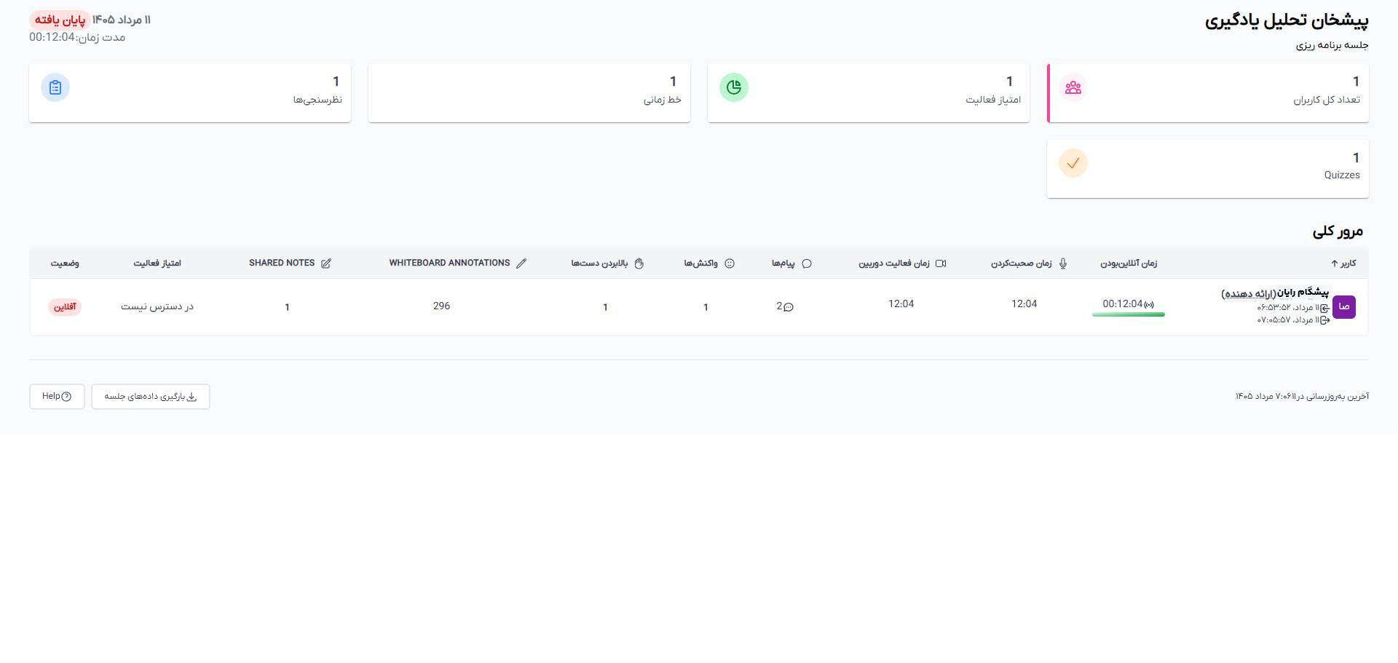Click the Quizzes checkmark icon
Image resolution: width=1398 pixels, height=663 pixels.
1073,163
